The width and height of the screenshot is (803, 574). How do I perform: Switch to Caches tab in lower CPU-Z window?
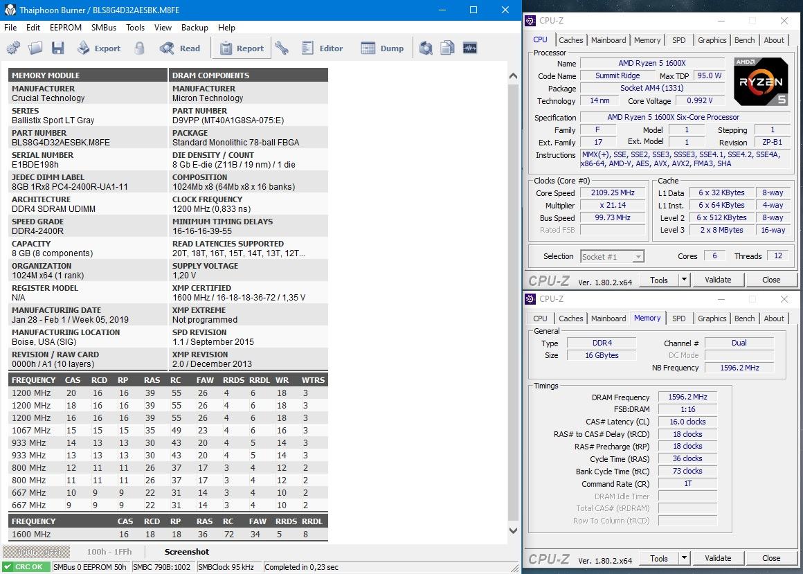click(x=570, y=319)
